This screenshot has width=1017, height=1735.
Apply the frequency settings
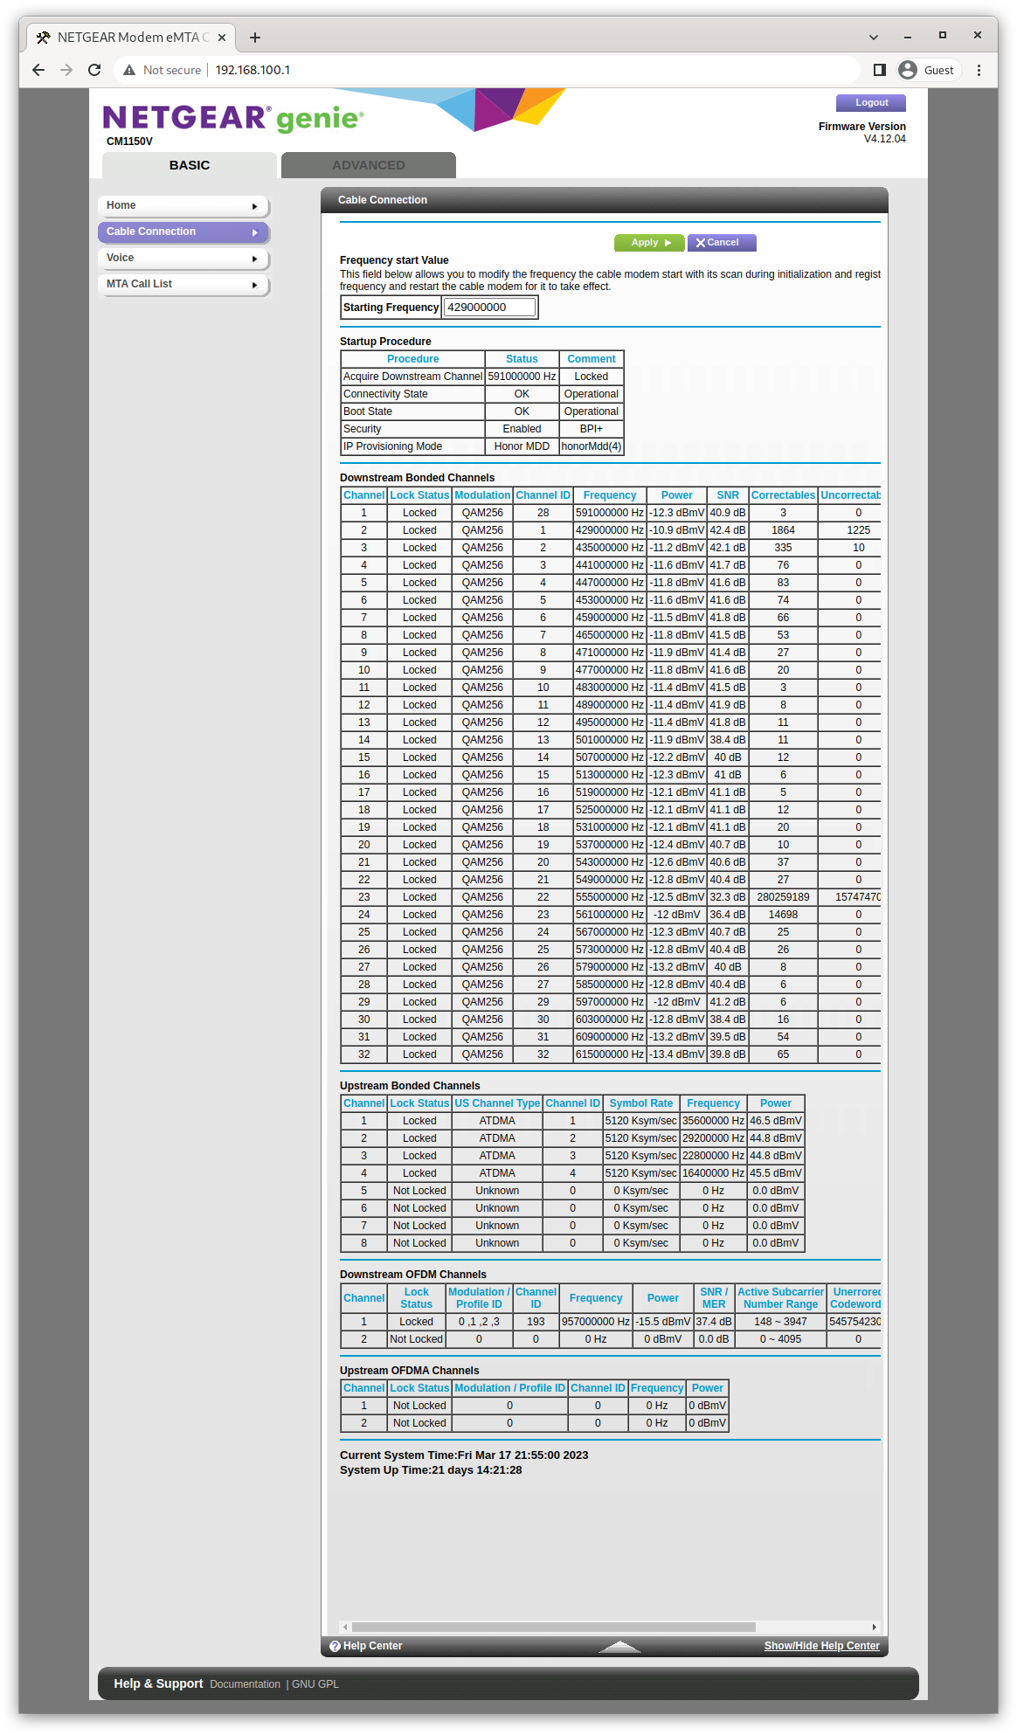click(x=649, y=243)
